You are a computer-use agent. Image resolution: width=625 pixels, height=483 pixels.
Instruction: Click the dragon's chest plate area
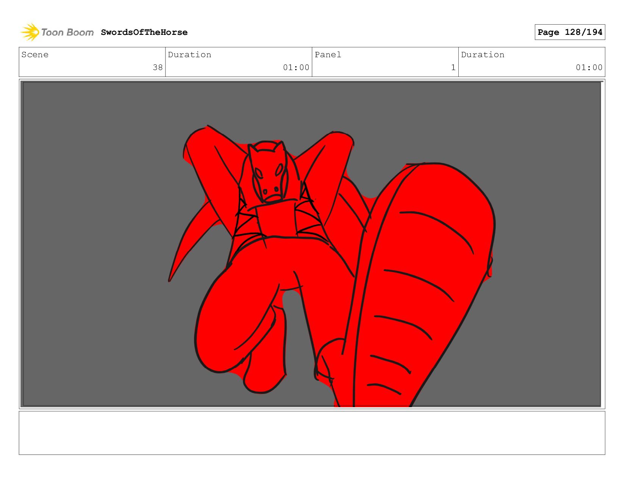pyautogui.click(x=277, y=220)
